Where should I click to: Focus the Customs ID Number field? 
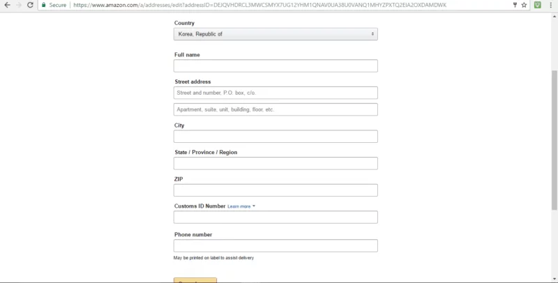[x=276, y=217]
